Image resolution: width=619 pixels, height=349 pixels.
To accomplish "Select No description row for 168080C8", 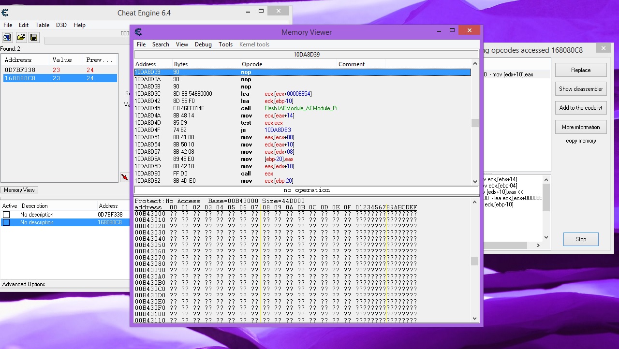I will coord(65,222).
